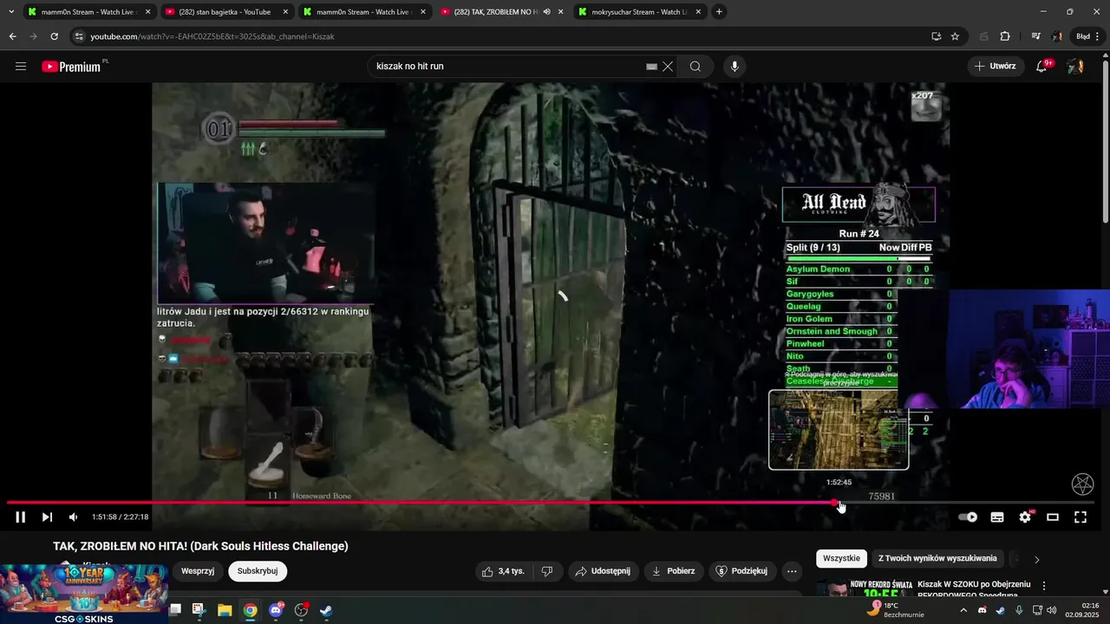The height and width of the screenshot is (624, 1110).
Task: Select the Wszystkie filter chip
Action: tap(841, 558)
